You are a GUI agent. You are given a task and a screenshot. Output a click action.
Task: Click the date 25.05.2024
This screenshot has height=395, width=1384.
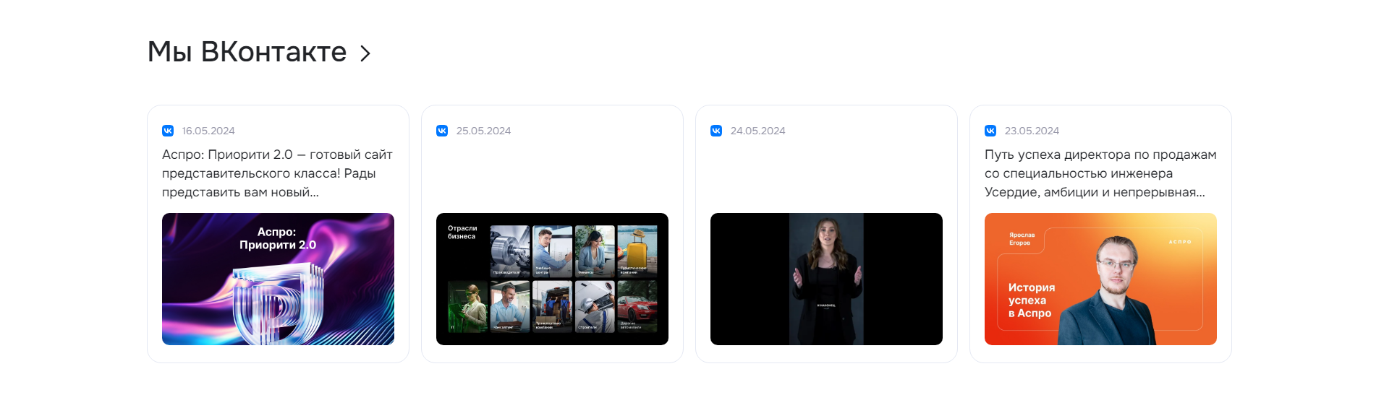point(483,131)
